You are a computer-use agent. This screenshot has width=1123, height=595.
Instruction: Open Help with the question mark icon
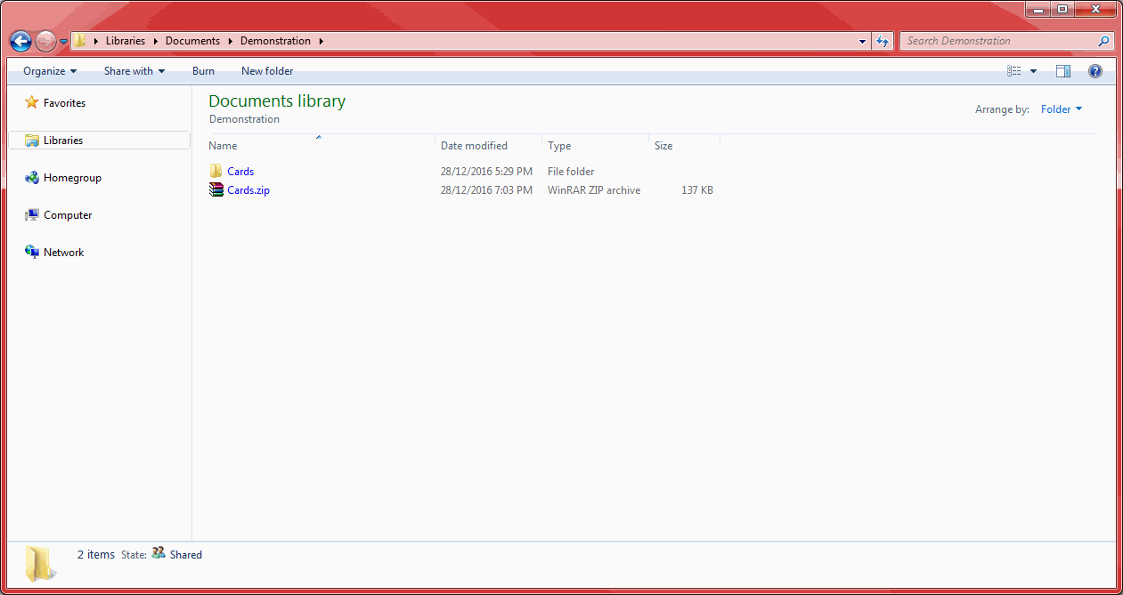pyautogui.click(x=1095, y=71)
